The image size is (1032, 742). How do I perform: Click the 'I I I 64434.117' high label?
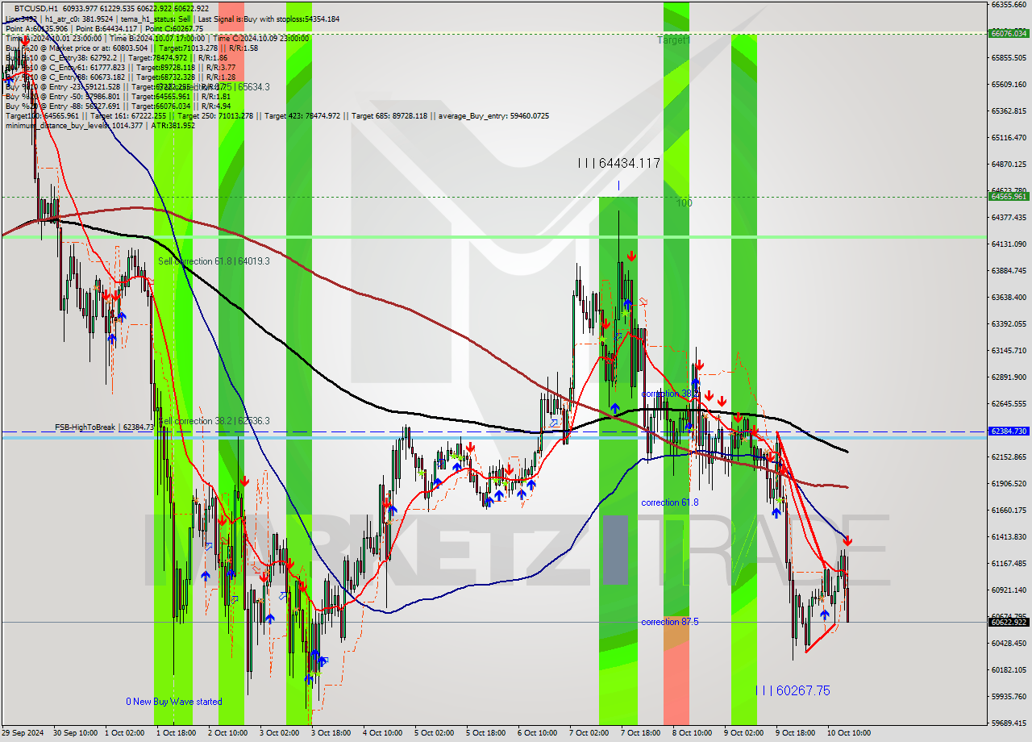click(x=619, y=163)
